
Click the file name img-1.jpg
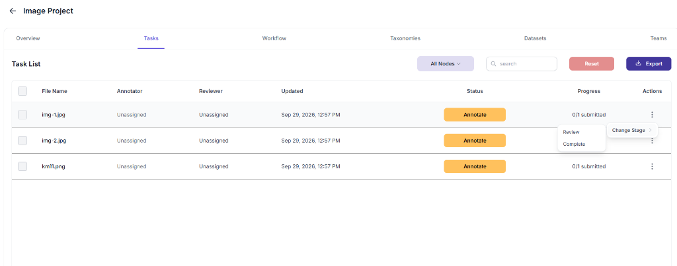[54, 115]
